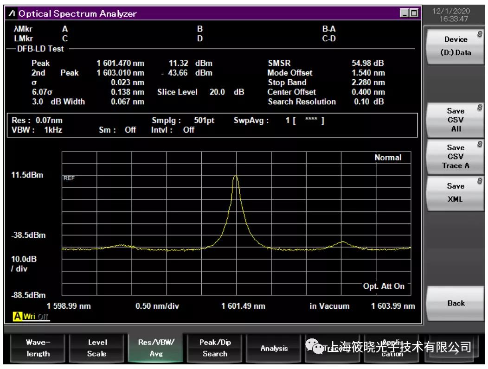The image size is (488, 369).
Task: Click the Res: 0.07nm setting
Action: [37, 120]
